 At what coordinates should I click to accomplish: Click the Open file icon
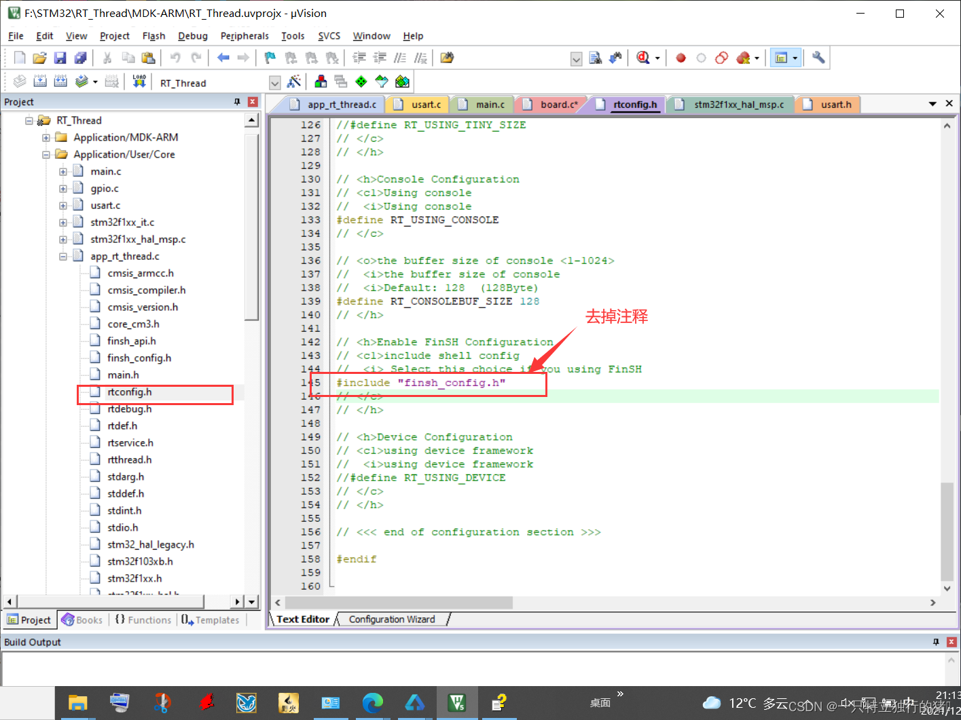pyautogui.click(x=39, y=58)
